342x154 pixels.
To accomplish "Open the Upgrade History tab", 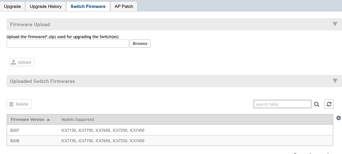I will [x=46, y=6].
